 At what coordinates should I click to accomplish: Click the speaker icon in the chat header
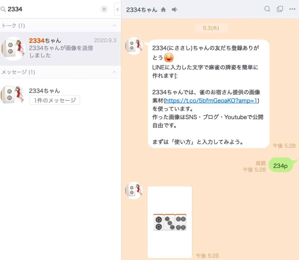[175, 10]
